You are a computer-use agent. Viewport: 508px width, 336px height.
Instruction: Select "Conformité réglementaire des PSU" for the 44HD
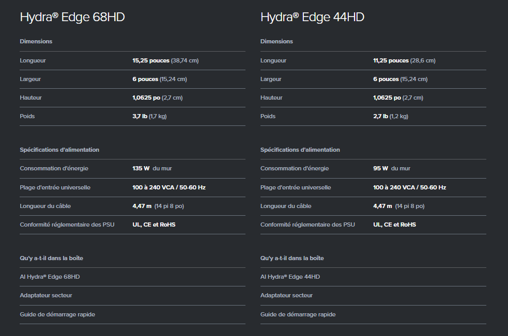(308, 225)
